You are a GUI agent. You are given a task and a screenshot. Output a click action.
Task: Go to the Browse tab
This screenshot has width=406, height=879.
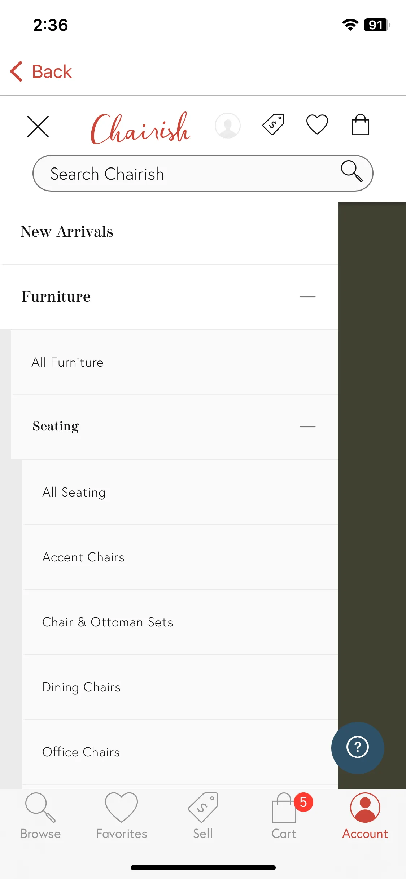[x=40, y=816]
